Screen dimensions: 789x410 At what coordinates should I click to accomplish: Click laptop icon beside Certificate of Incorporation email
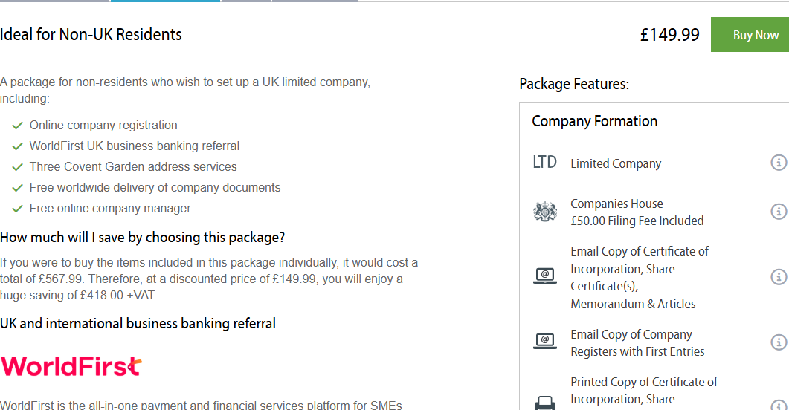[x=545, y=276]
